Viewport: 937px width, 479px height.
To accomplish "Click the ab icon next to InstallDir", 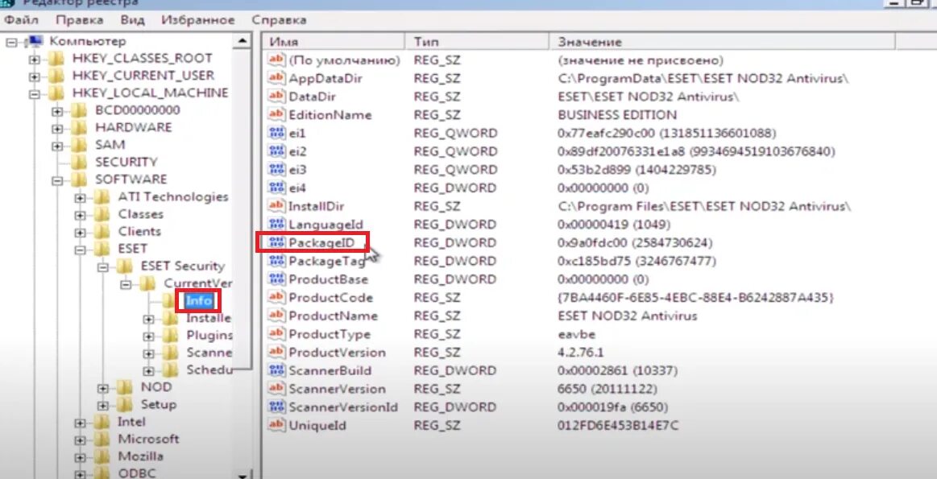I will 275,206.
